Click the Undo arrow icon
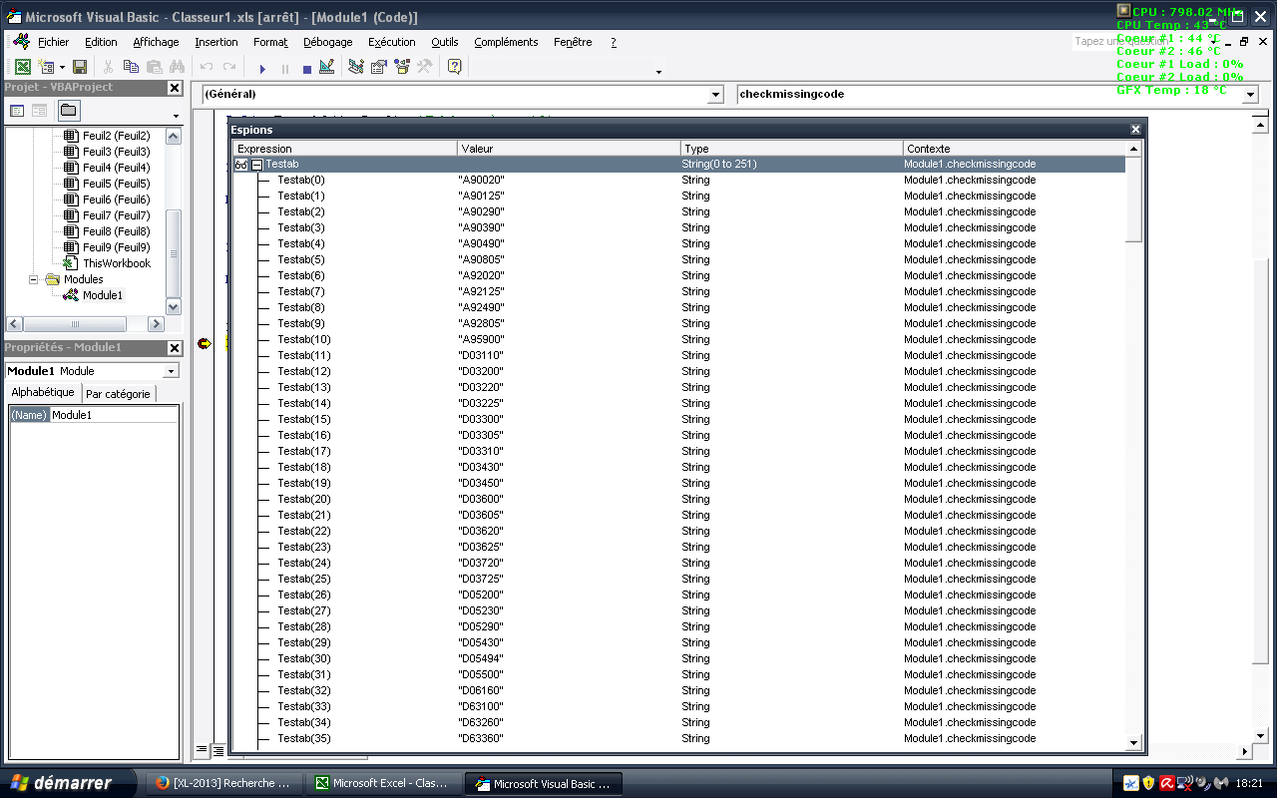 point(207,67)
